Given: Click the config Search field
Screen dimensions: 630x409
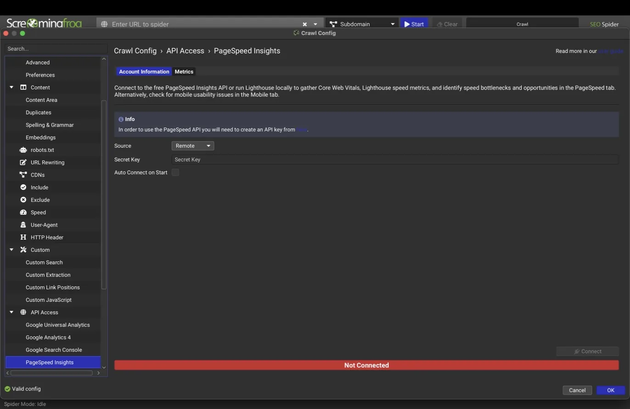Looking at the screenshot, I should coord(56,49).
